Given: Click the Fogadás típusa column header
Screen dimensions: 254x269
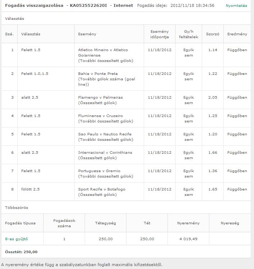Looking at the screenshot, I should 20,223.
